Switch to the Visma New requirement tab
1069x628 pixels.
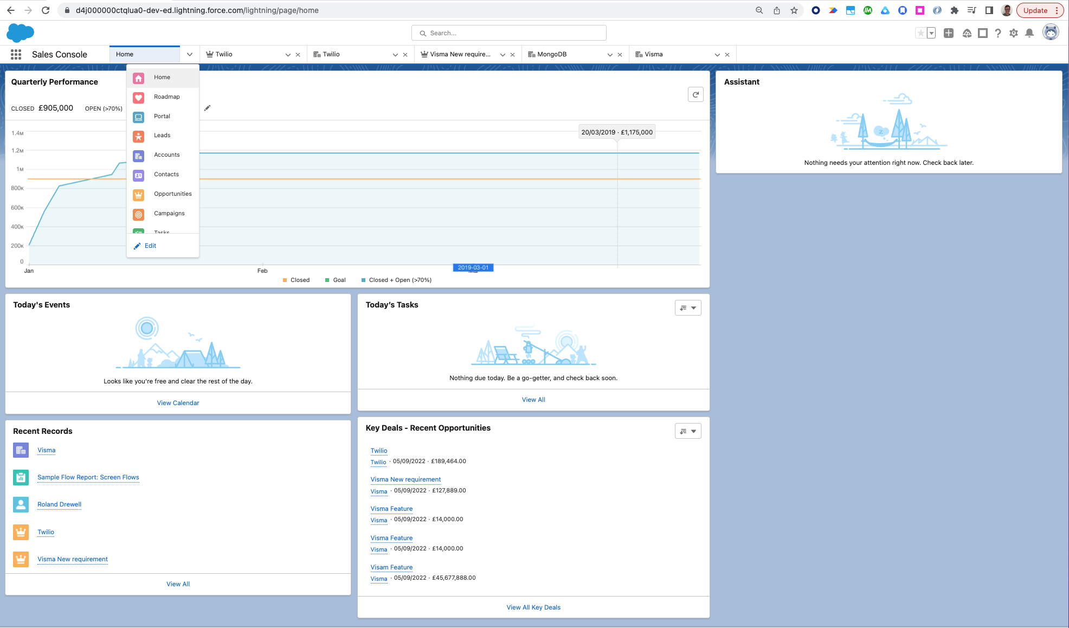pyautogui.click(x=460, y=54)
